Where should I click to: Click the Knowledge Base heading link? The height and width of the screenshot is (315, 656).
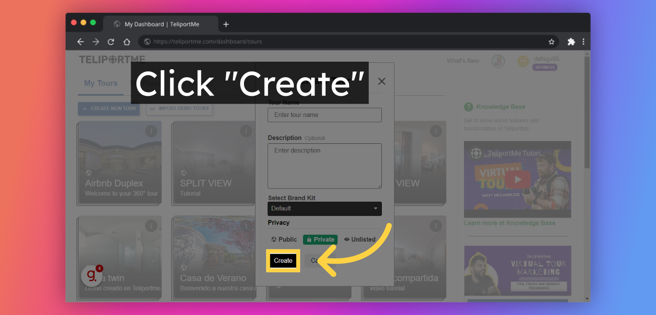point(500,107)
